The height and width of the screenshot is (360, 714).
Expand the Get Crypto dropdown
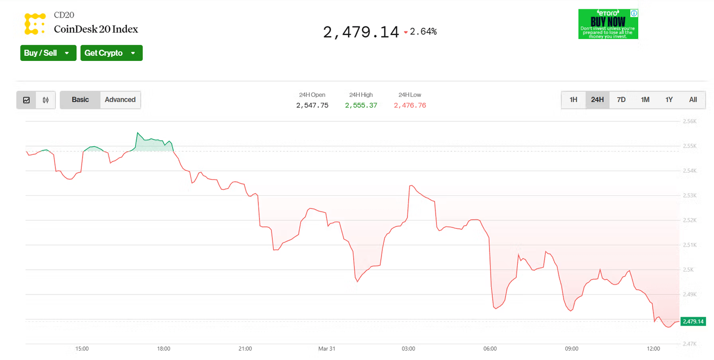pyautogui.click(x=111, y=53)
